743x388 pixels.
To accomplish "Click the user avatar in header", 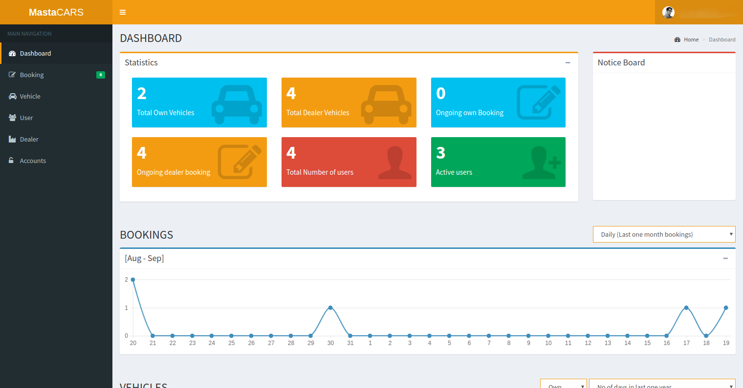I will point(668,13).
